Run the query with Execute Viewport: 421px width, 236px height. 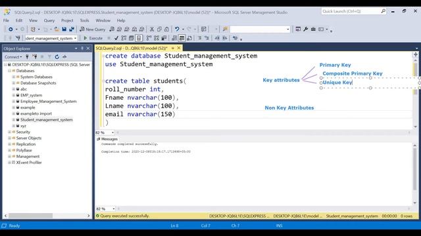(x=93, y=38)
